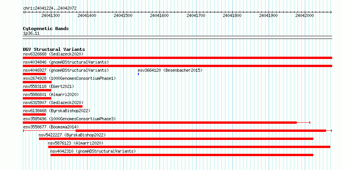343x170 pixels.
Task: Click the 24041400 ruler position
Action: point(87,15)
